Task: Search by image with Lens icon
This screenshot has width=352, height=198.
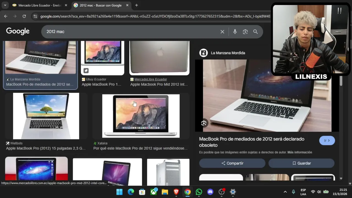Action: tap(245, 32)
